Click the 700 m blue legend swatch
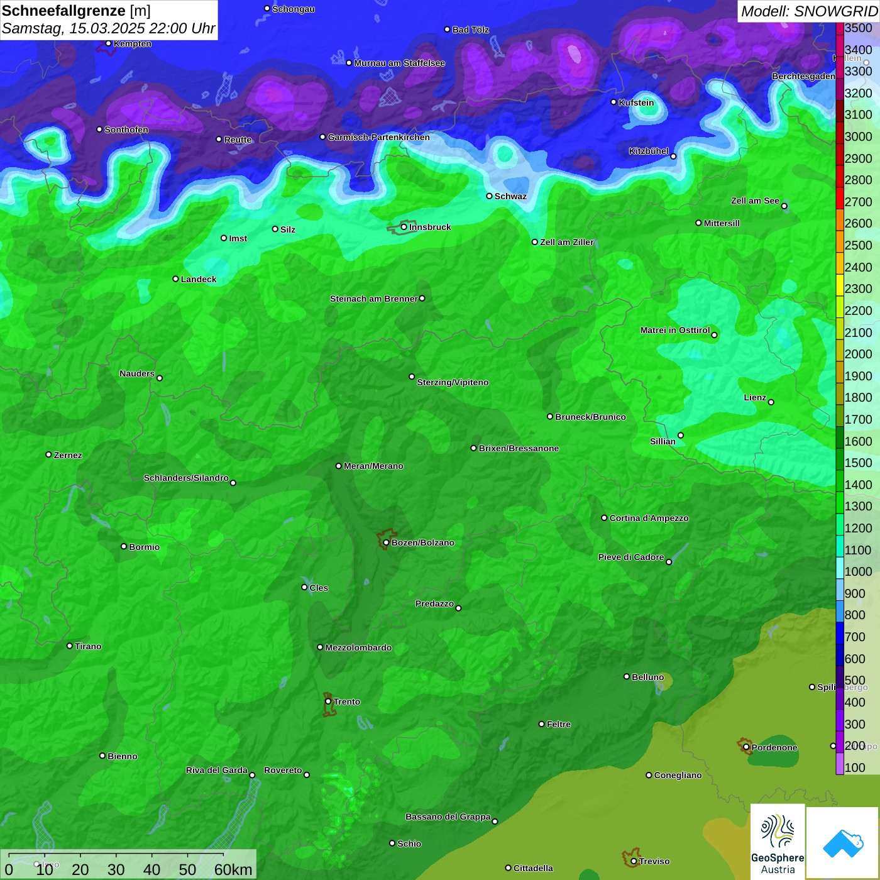The image size is (880, 880). pos(840,634)
